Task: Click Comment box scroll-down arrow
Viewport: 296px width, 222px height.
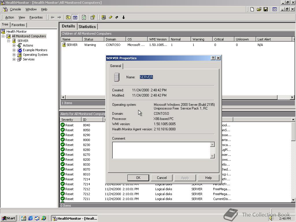Action: [x=212, y=156]
